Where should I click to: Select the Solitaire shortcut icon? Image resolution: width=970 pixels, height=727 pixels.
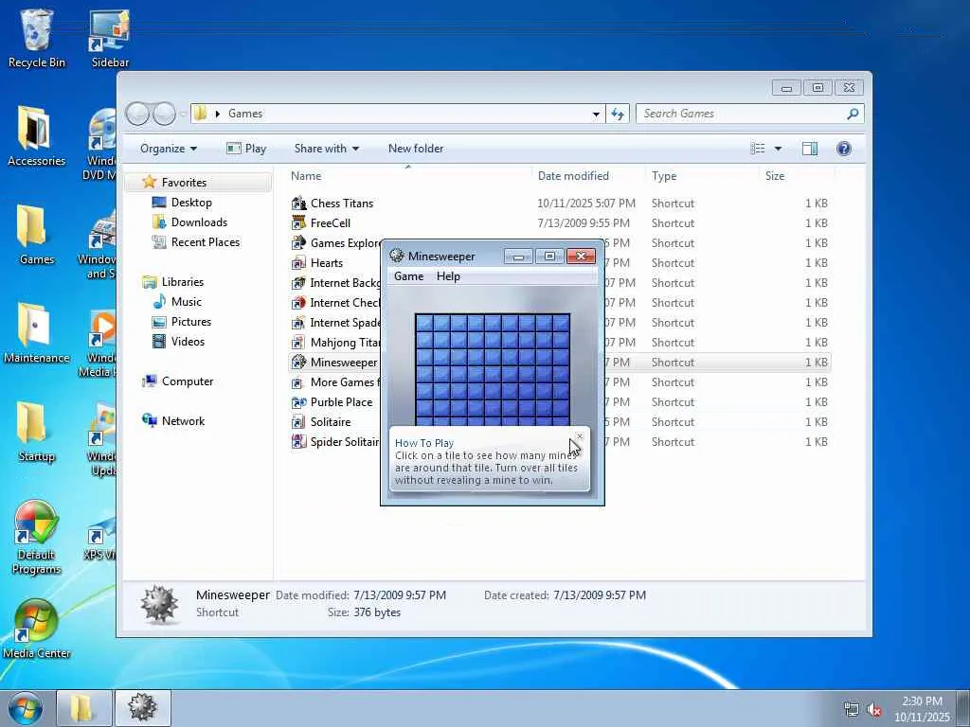point(298,421)
